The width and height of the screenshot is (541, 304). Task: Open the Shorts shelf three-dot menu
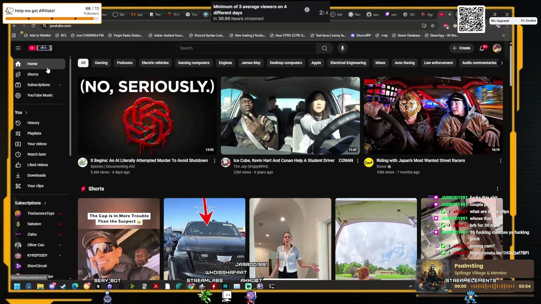(497, 189)
